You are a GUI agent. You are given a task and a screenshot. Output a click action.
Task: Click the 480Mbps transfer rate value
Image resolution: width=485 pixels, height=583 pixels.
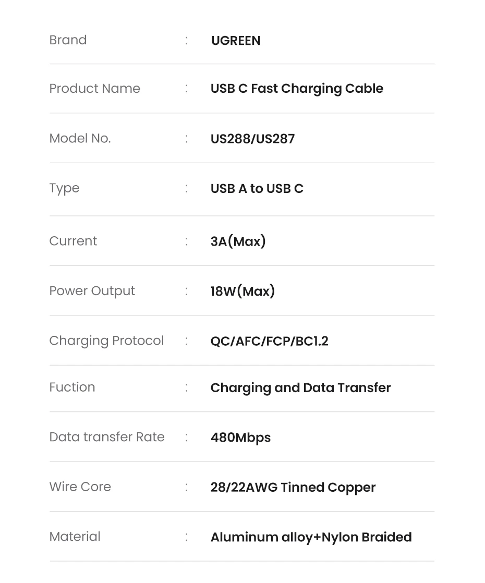(240, 438)
